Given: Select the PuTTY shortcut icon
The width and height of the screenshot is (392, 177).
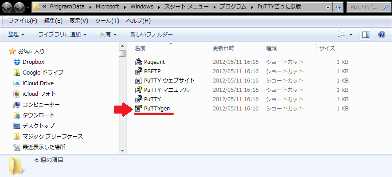Looking at the screenshot, I should click(138, 99).
